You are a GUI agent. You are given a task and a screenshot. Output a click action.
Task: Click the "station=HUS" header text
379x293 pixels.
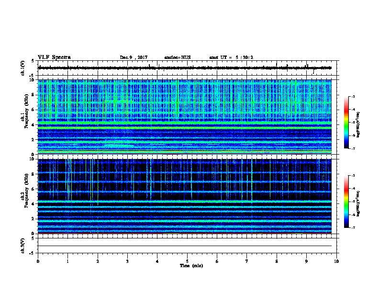(x=178, y=57)
